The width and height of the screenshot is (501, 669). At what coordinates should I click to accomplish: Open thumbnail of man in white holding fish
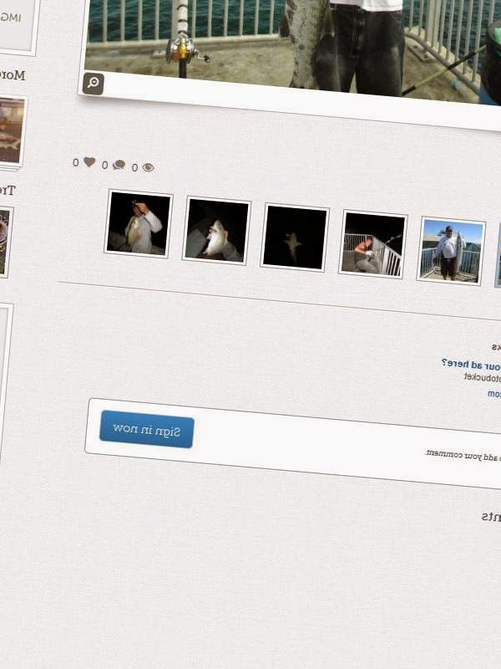pos(139,224)
